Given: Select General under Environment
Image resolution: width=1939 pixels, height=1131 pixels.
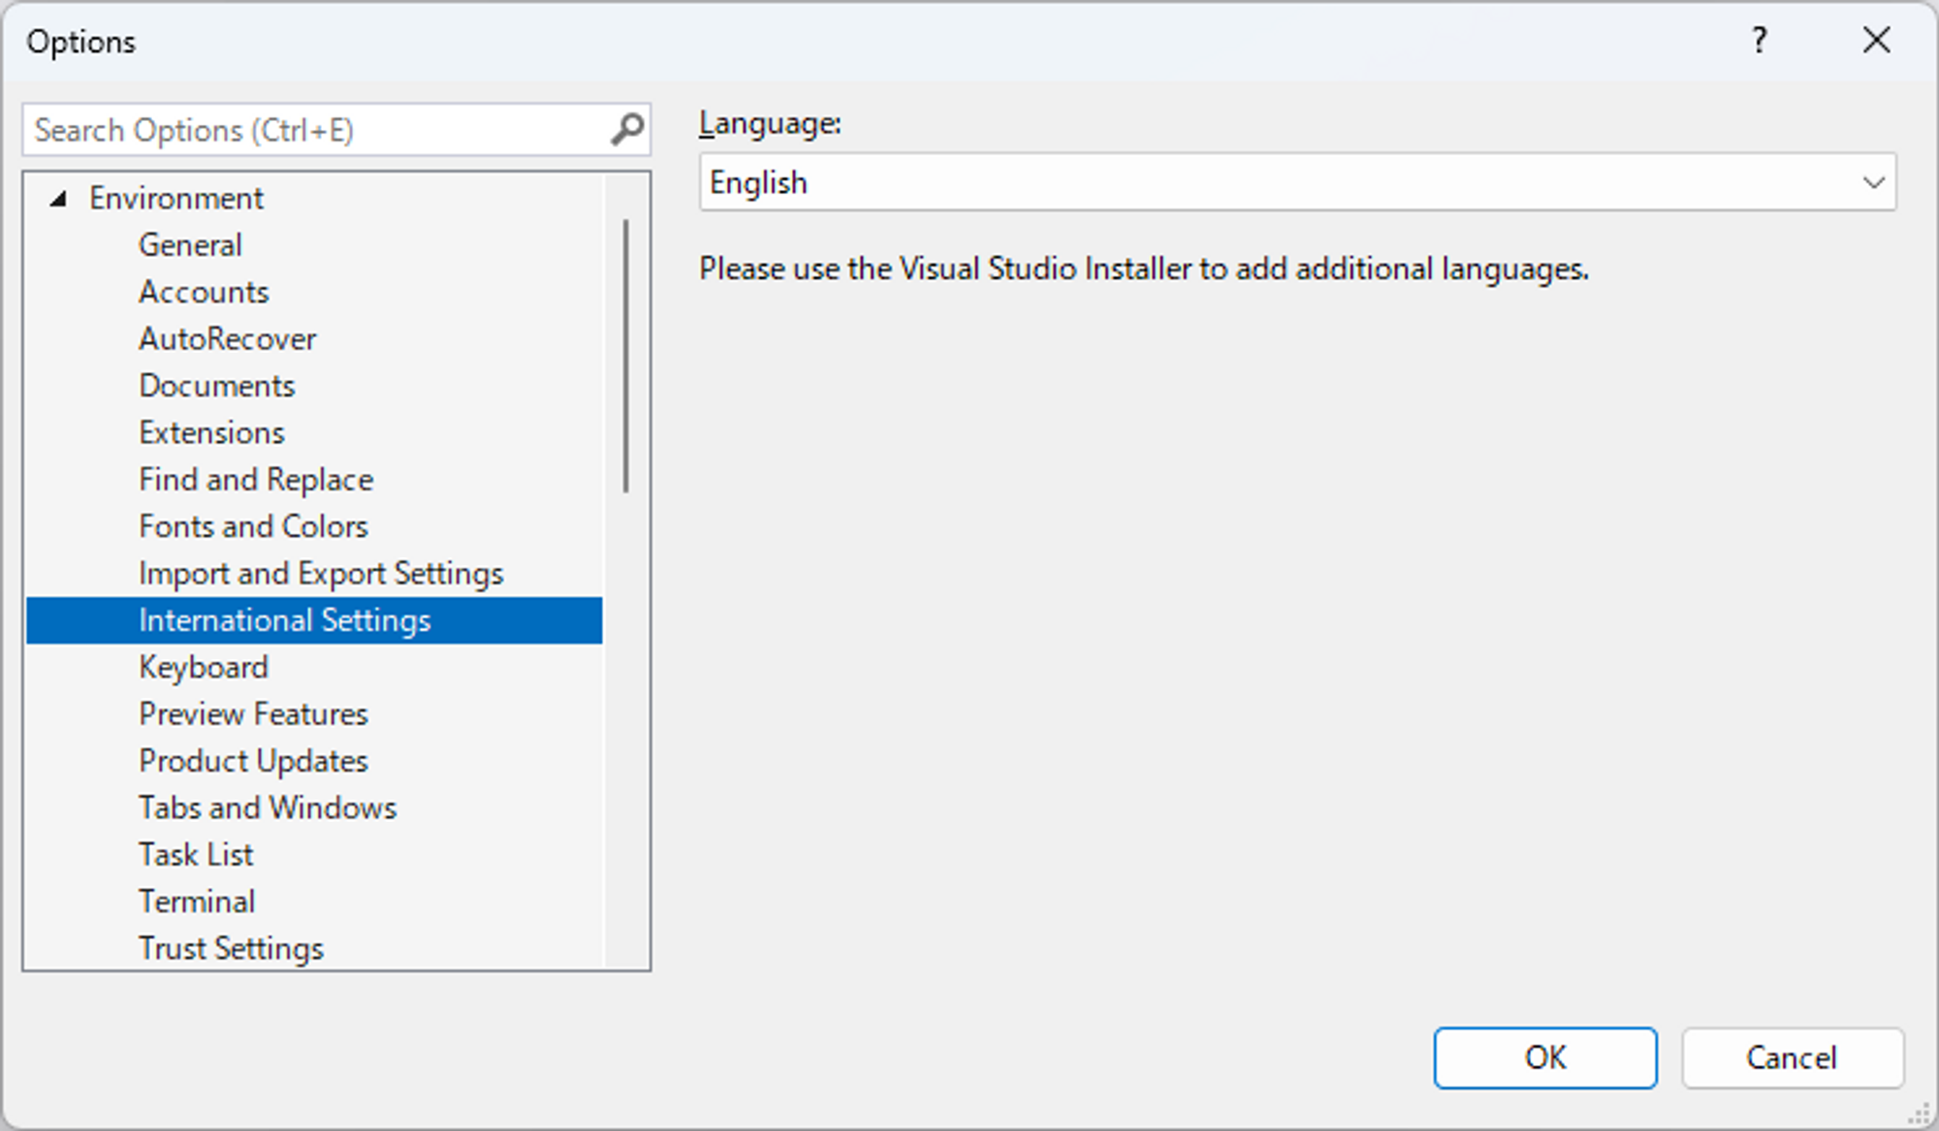Looking at the screenshot, I should point(190,245).
